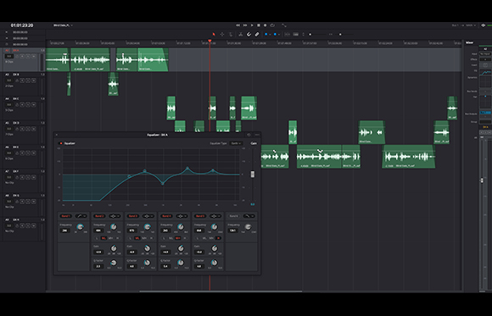Toggle Band 5 on or off
The width and height of the screenshot is (492, 316).
[x=200, y=216]
